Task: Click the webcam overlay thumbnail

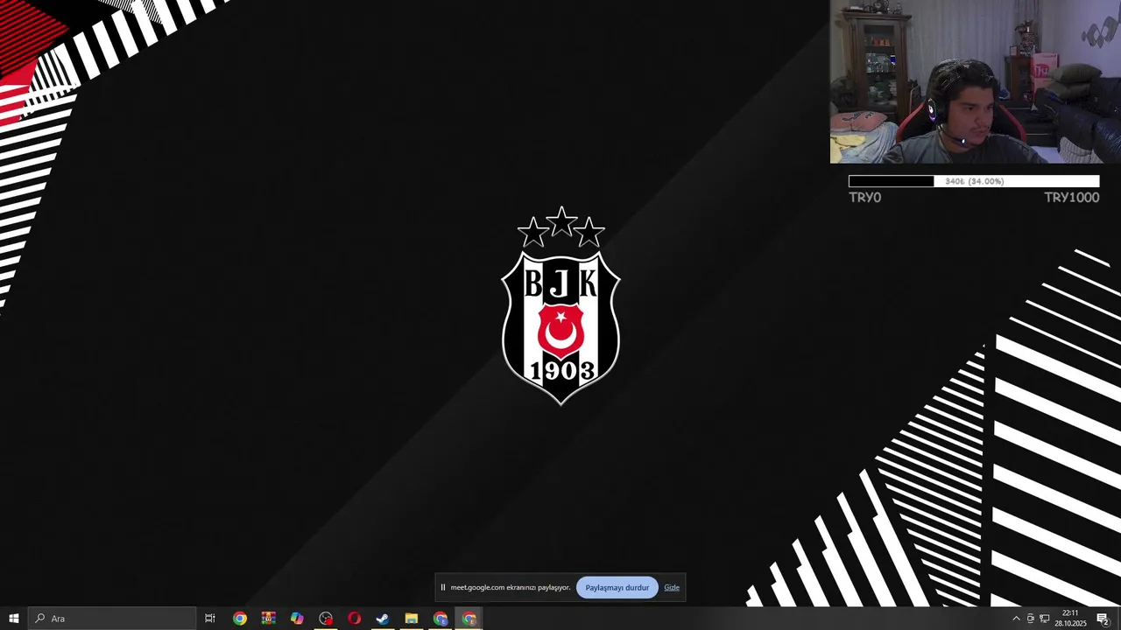Action: click(975, 81)
